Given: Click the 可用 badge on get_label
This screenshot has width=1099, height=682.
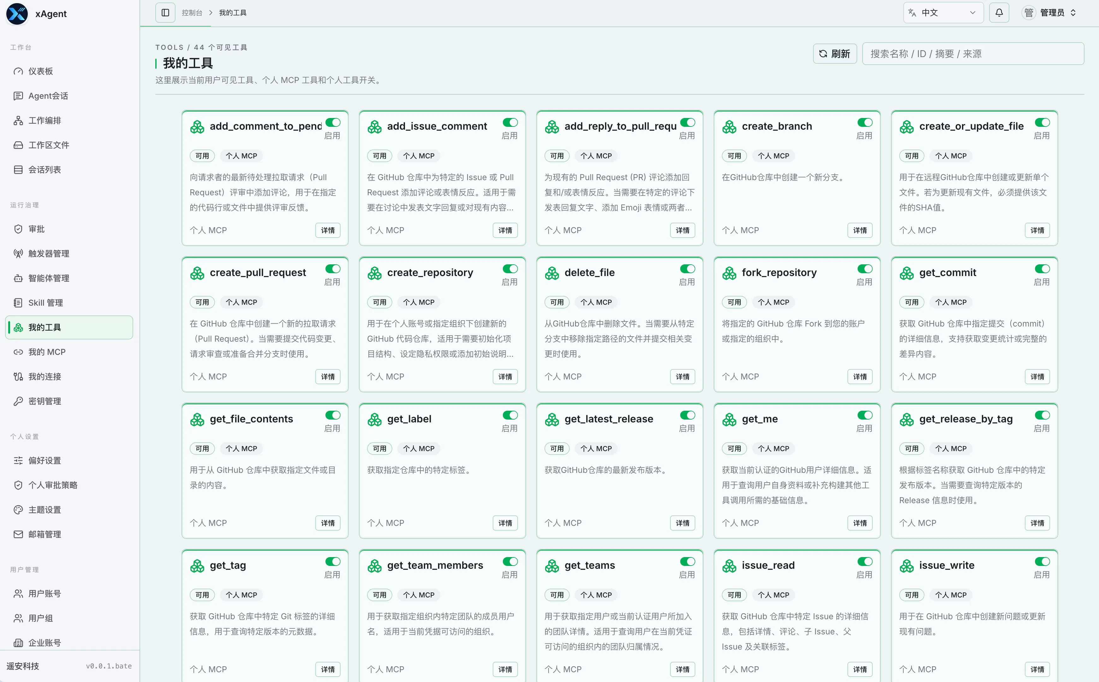Looking at the screenshot, I should [380, 449].
